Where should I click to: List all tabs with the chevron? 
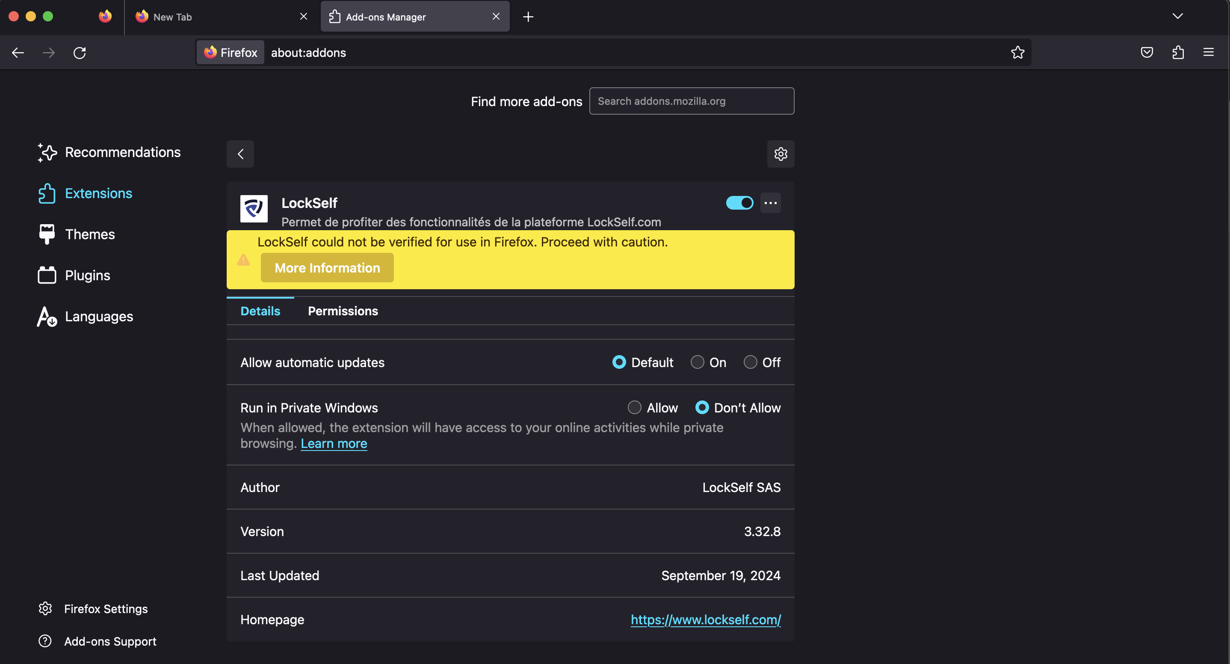point(1178,17)
